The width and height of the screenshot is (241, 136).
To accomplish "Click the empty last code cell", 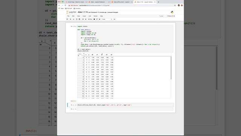I will coord(125,109).
